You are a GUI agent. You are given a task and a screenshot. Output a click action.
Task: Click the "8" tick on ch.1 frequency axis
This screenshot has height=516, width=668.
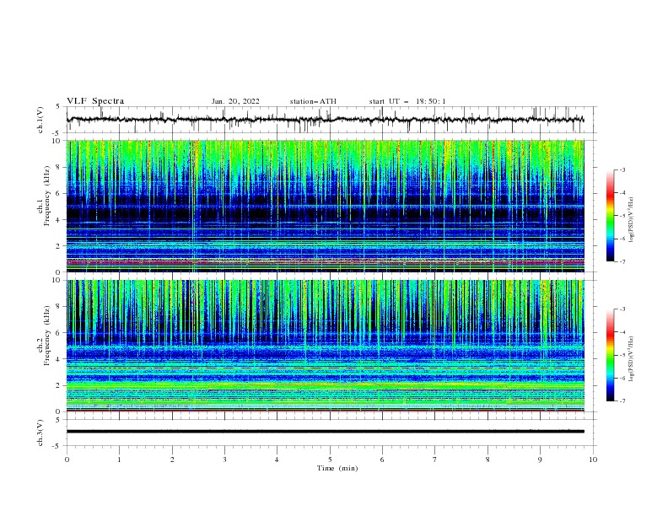point(59,167)
